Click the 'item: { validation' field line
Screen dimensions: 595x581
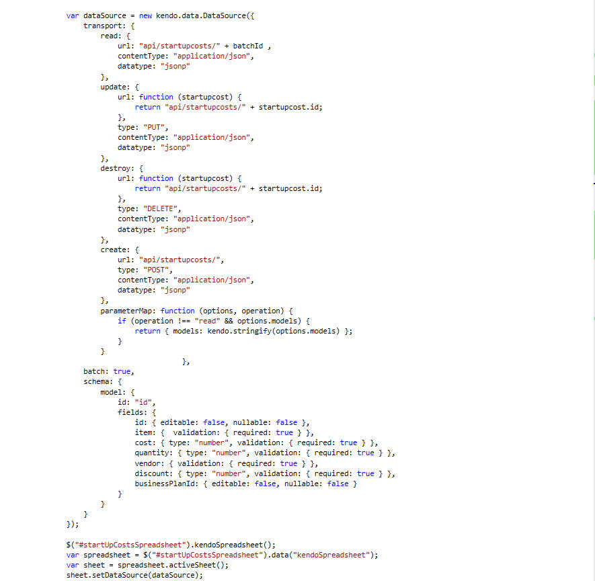(225, 432)
